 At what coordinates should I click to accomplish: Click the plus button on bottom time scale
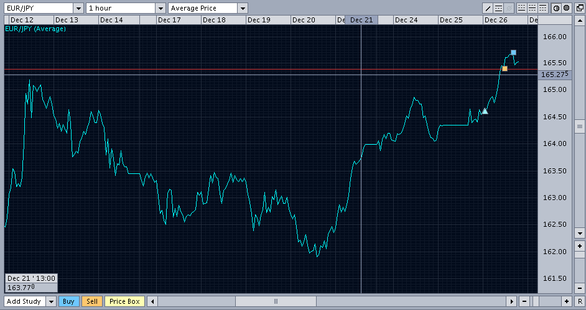click(567, 301)
